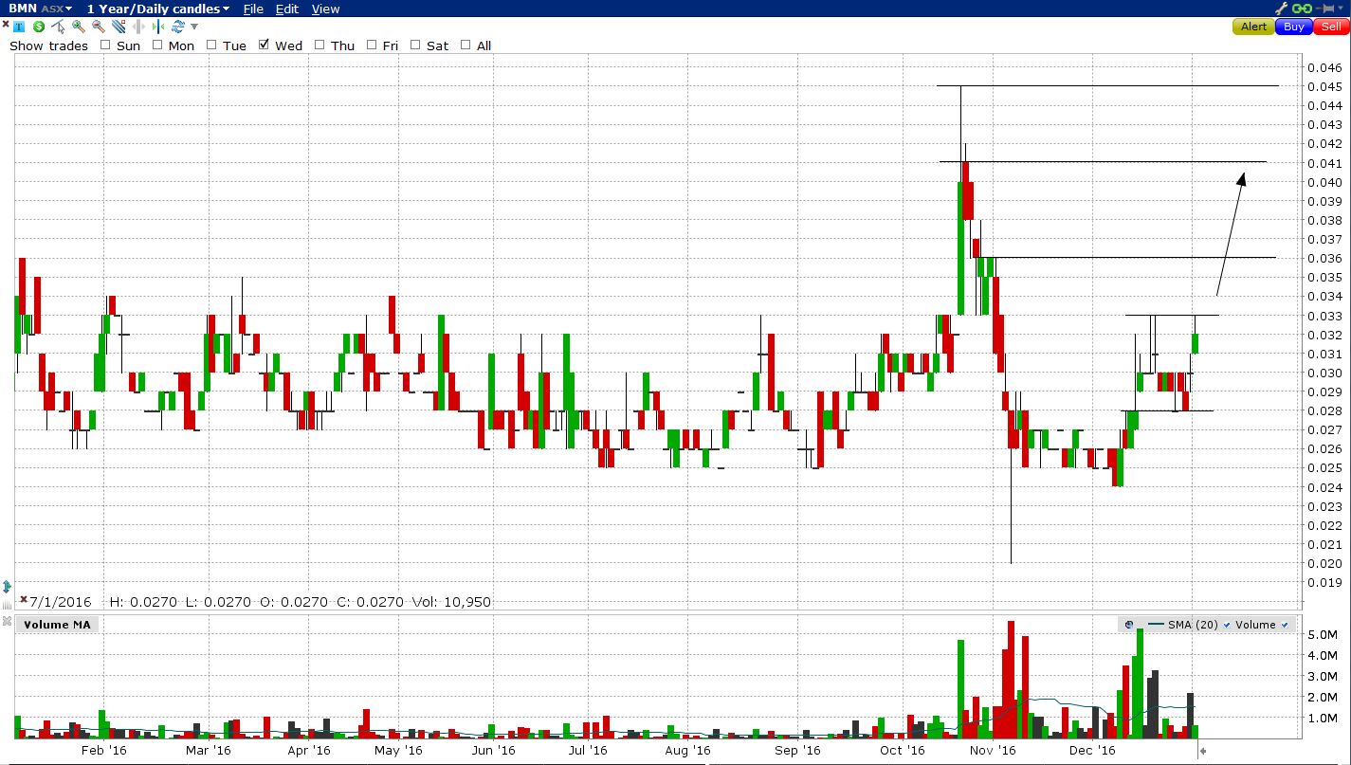Open the 1 Year/Daily candles period dropdown

[x=158, y=9]
